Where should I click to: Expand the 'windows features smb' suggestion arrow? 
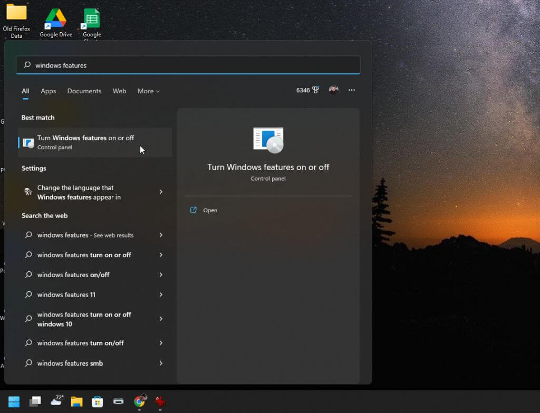[161, 363]
